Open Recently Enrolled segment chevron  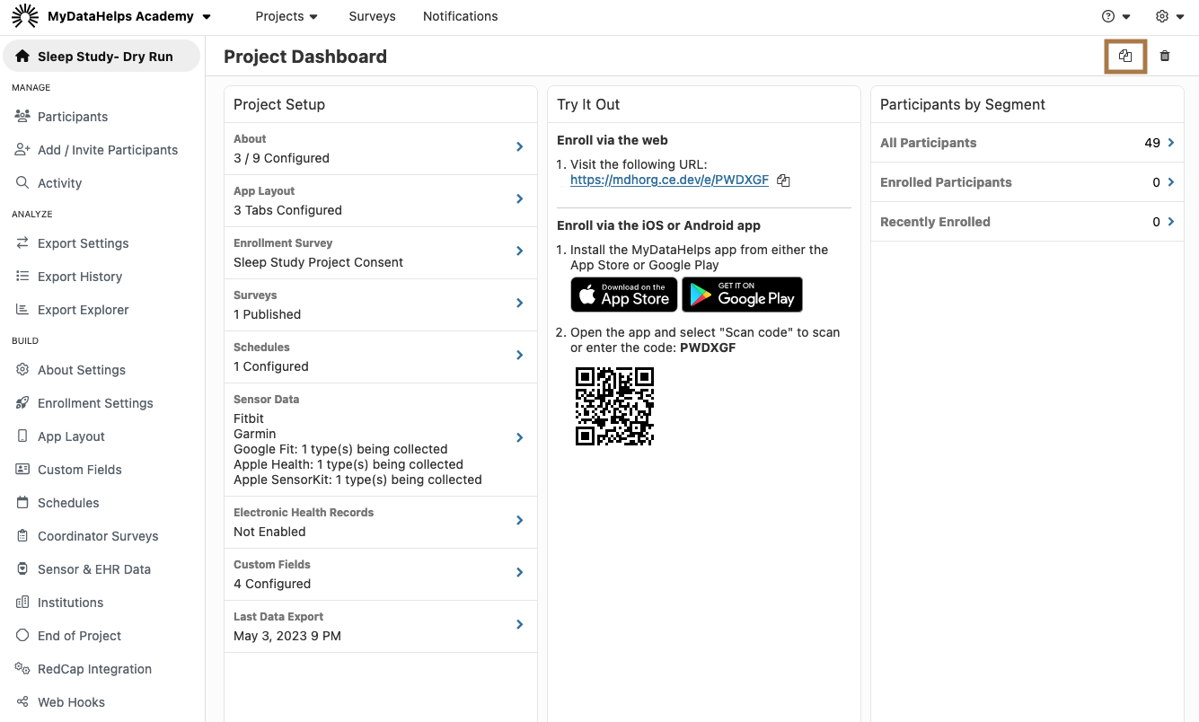[1171, 221]
